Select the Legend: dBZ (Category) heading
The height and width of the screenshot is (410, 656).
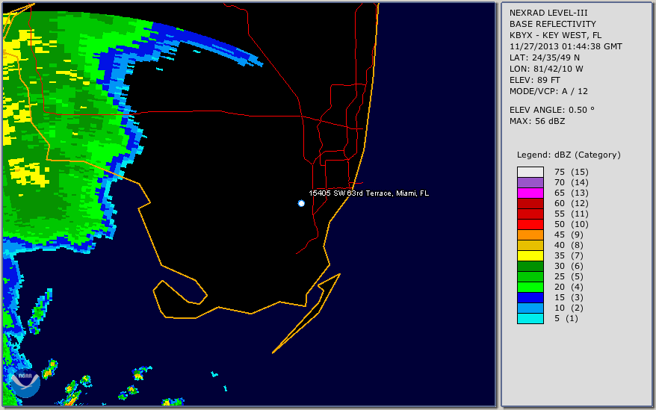(x=569, y=155)
